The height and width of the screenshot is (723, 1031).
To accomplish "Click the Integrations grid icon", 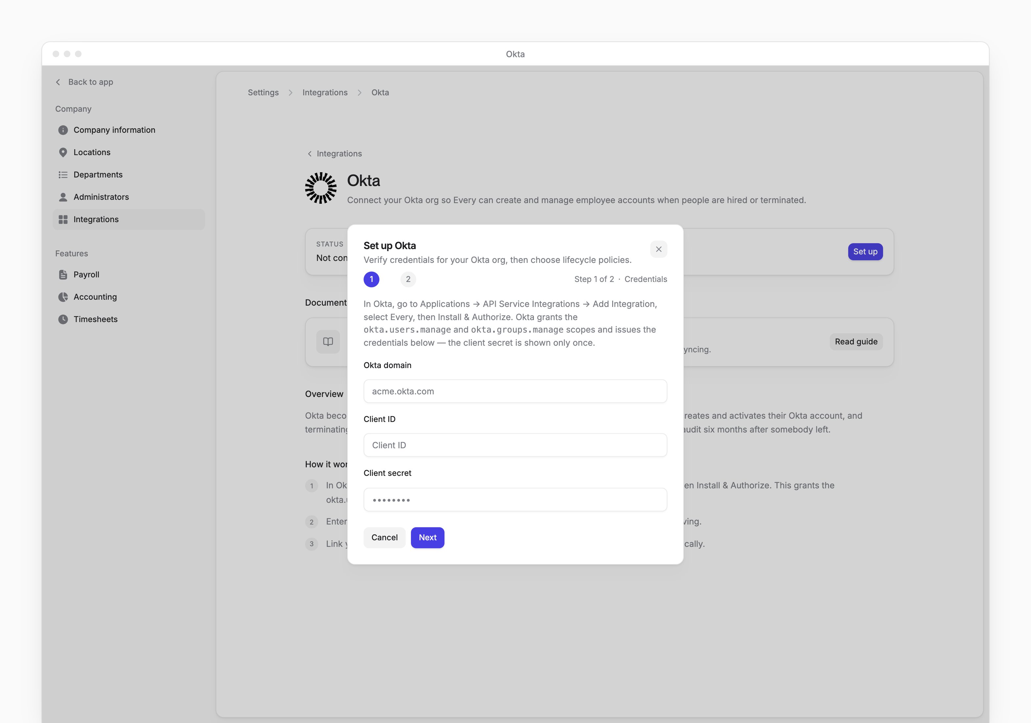I will (63, 220).
